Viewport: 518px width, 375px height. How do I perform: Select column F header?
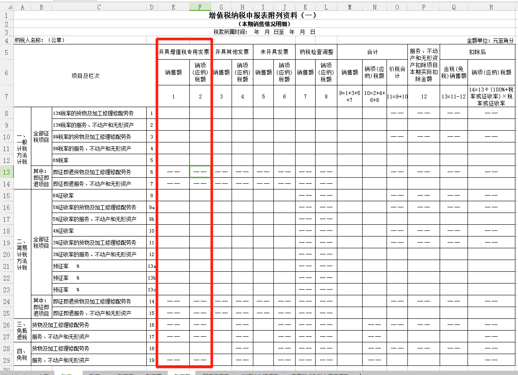[x=200, y=7]
